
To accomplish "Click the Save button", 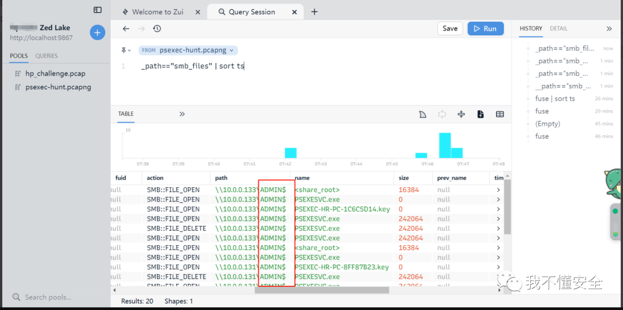I will [450, 29].
